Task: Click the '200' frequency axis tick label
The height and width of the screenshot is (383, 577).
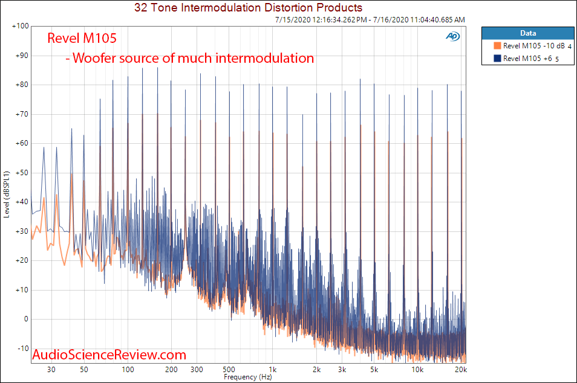Action: coord(172,370)
